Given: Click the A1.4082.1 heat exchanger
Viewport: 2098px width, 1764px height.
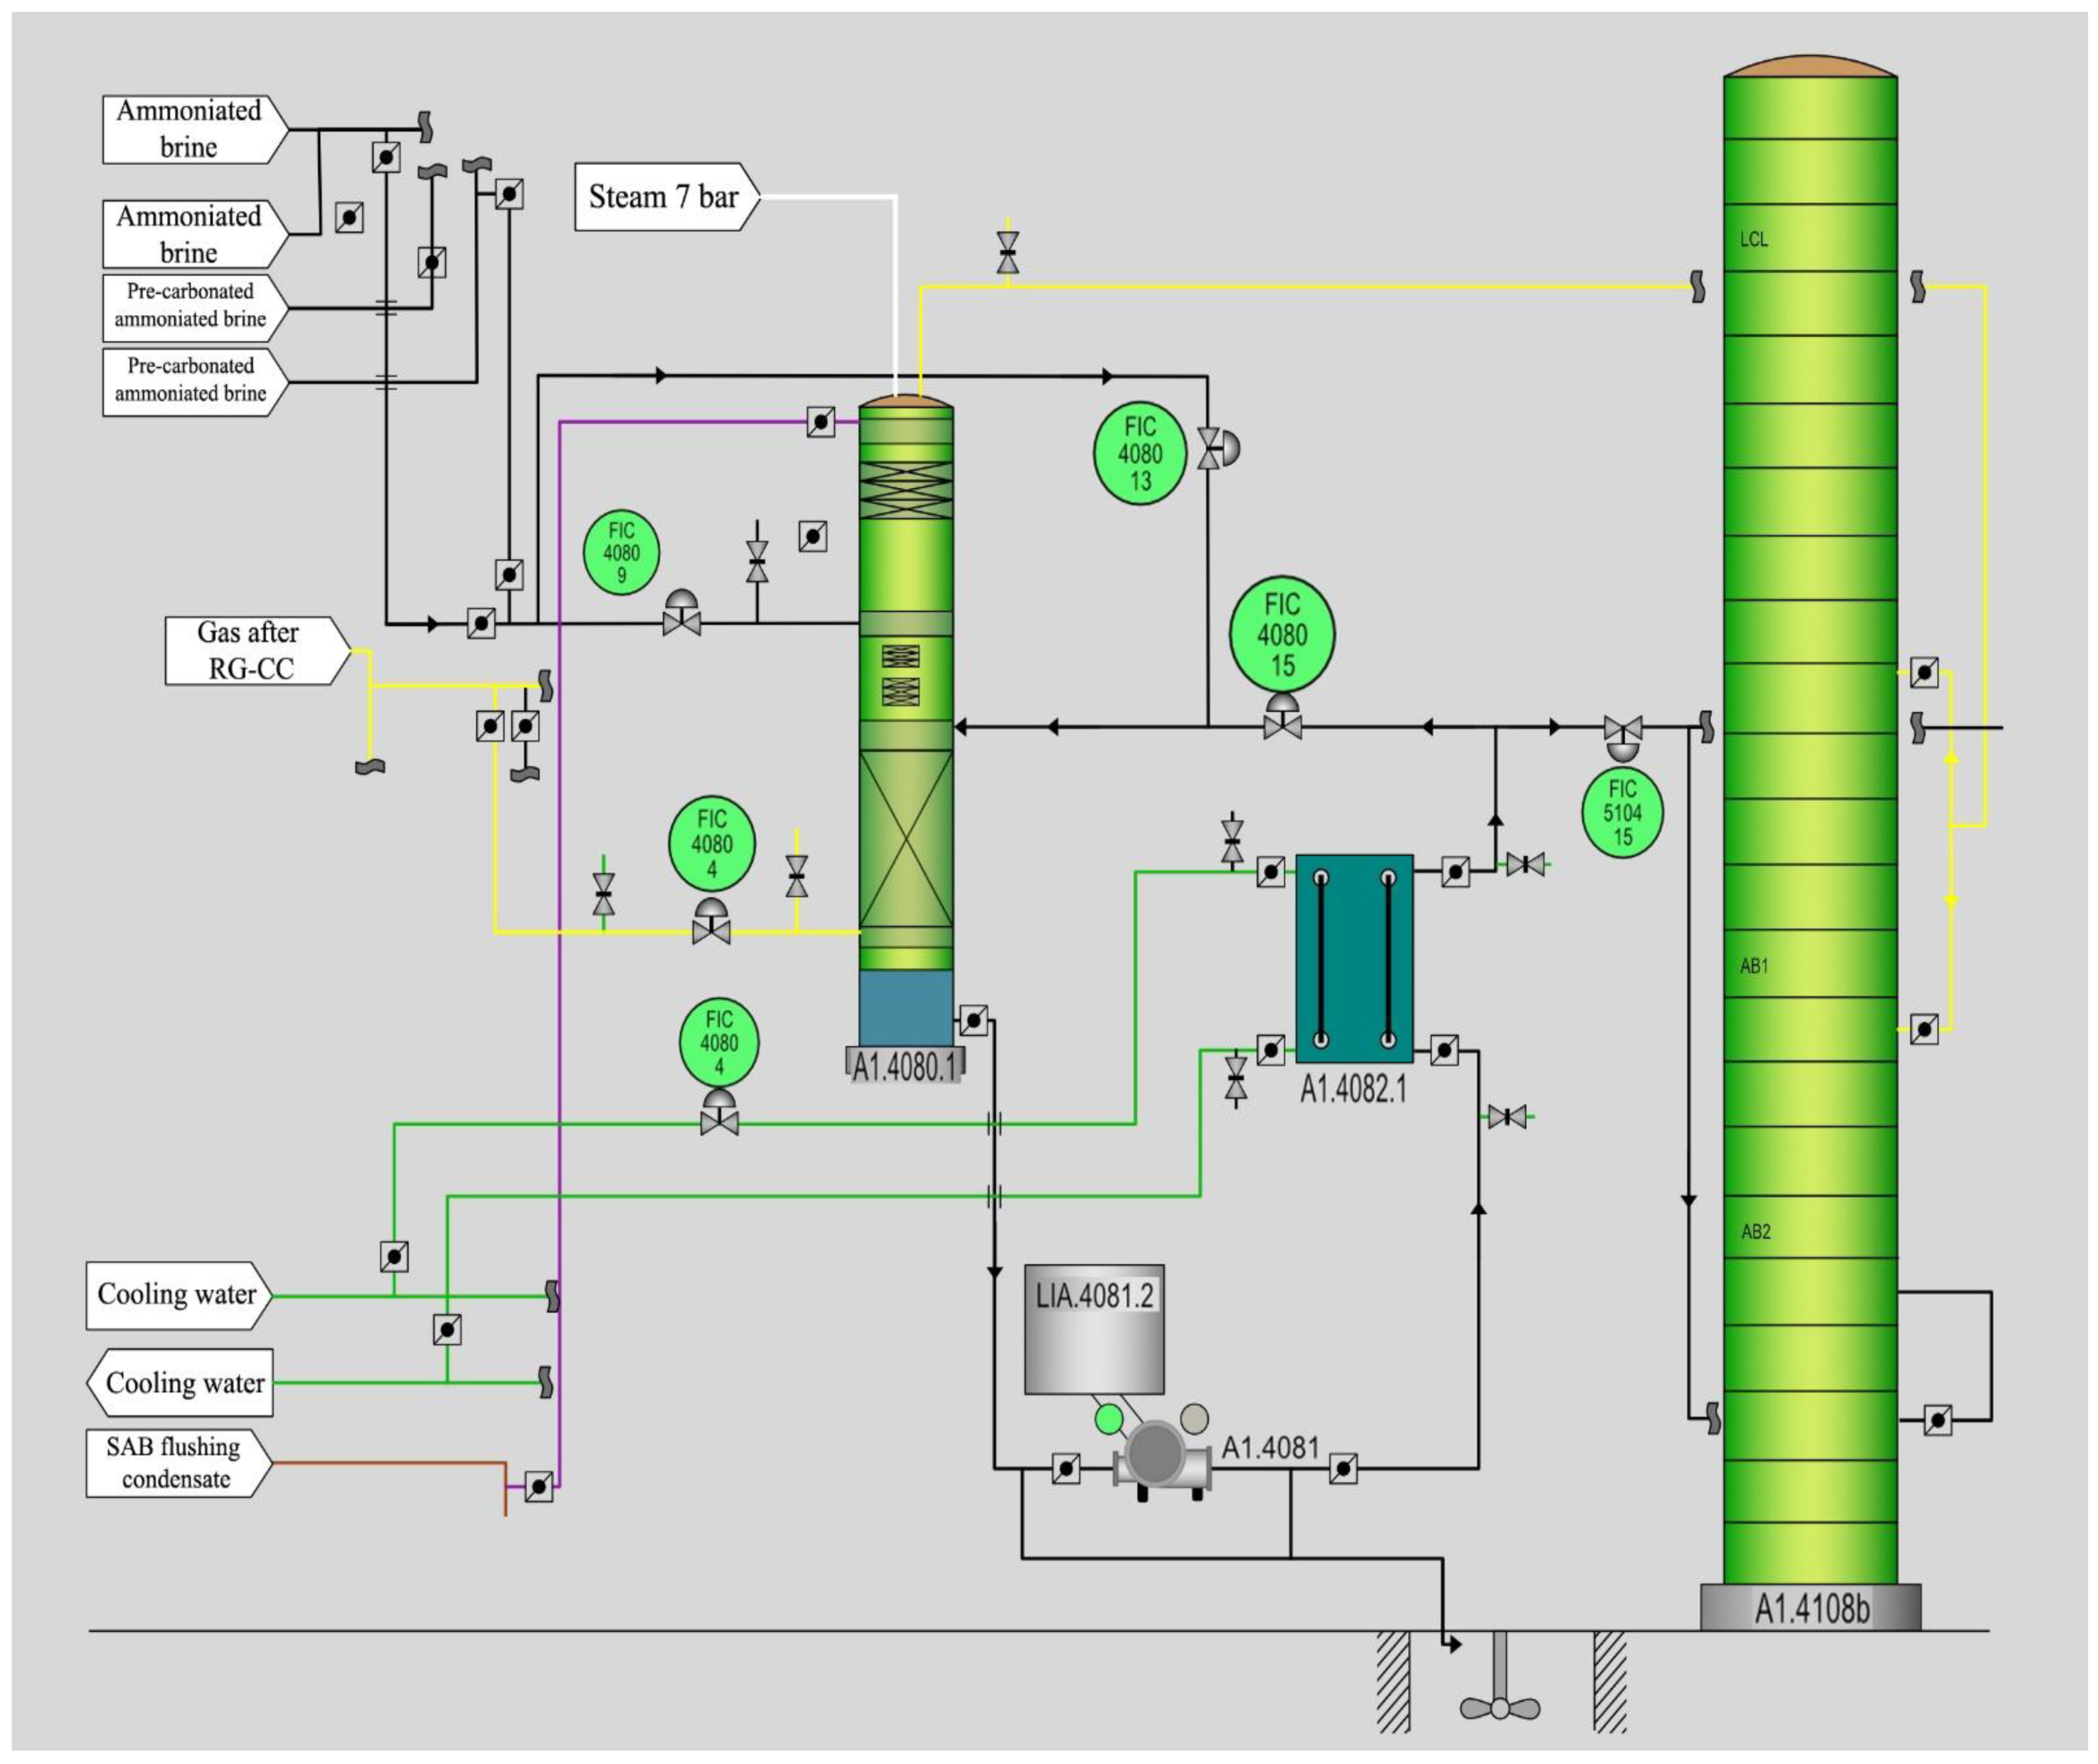Looking at the screenshot, I should [1354, 958].
